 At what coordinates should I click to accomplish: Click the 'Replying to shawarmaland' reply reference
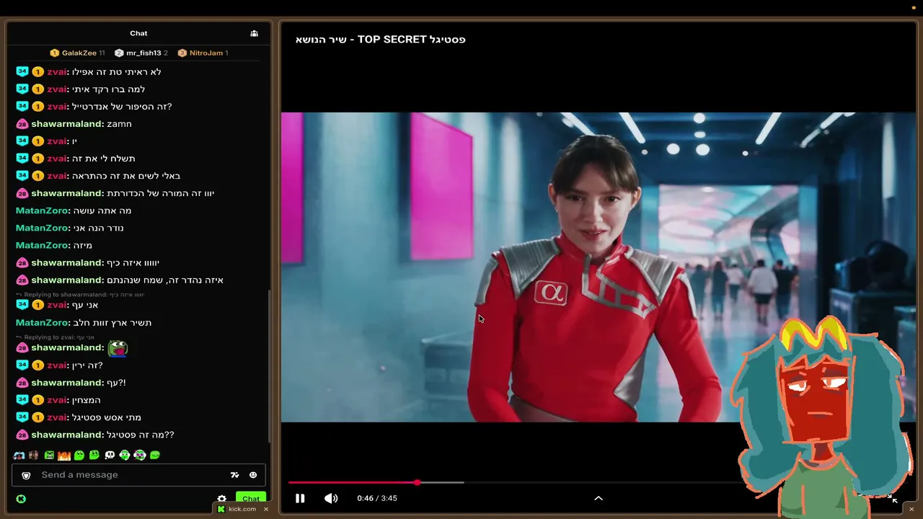(x=80, y=295)
